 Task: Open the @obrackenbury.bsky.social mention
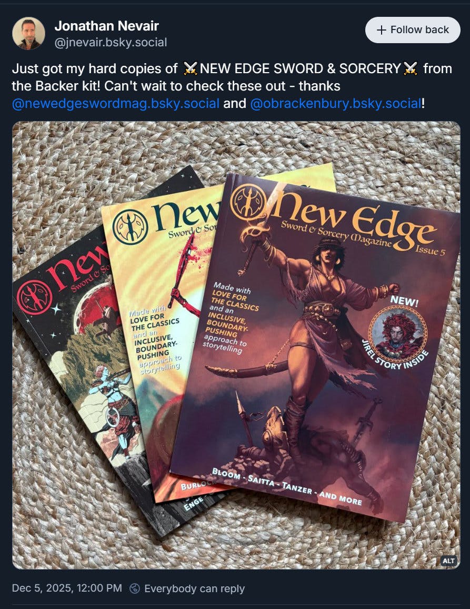pos(336,103)
